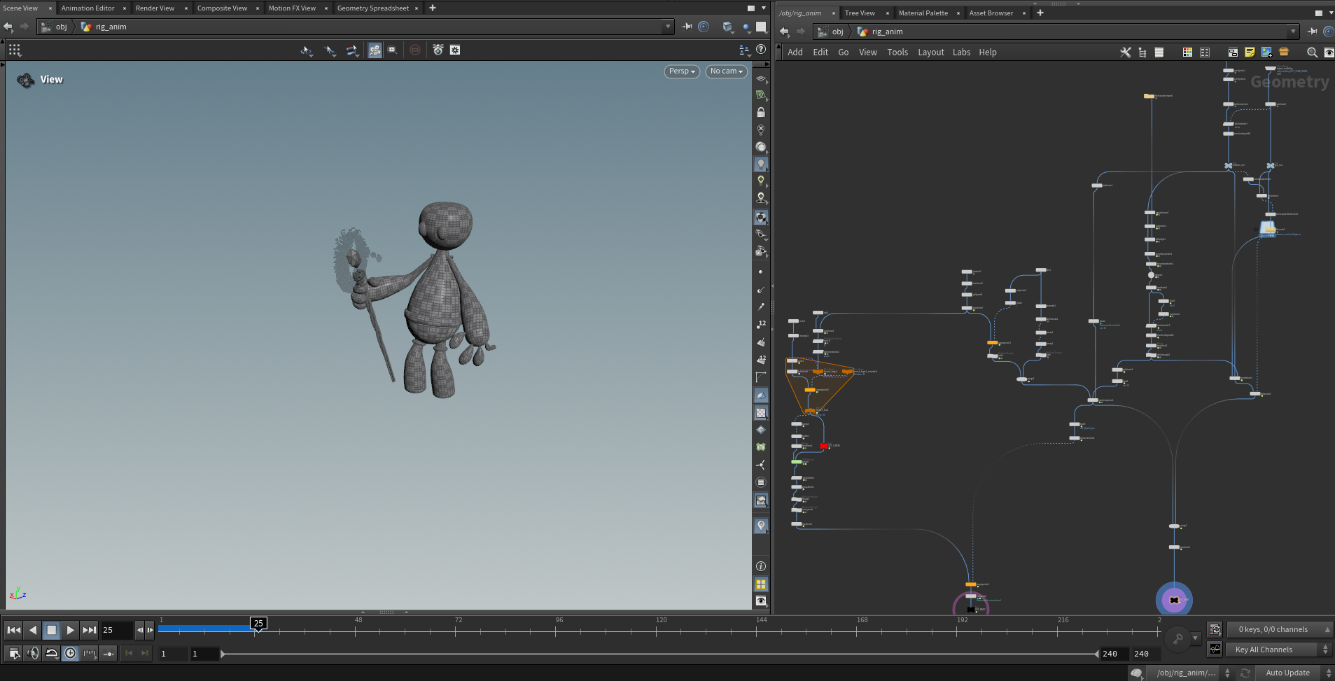
Task: Open Scene View pane options arrow
Action: (x=763, y=8)
